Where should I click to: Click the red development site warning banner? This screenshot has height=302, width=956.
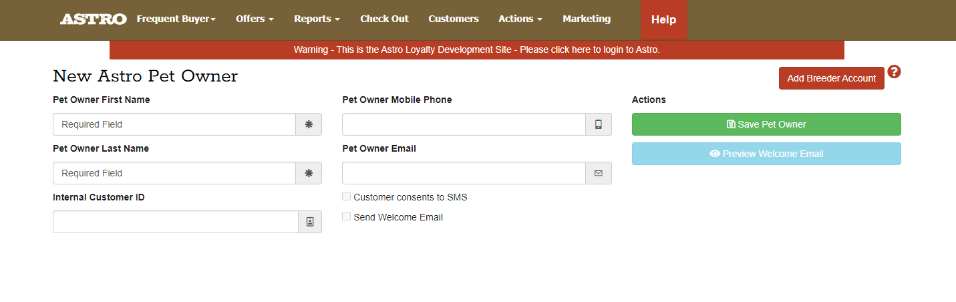point(476,50)
